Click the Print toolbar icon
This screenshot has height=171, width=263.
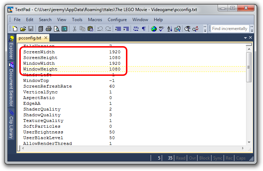(49, 29)
